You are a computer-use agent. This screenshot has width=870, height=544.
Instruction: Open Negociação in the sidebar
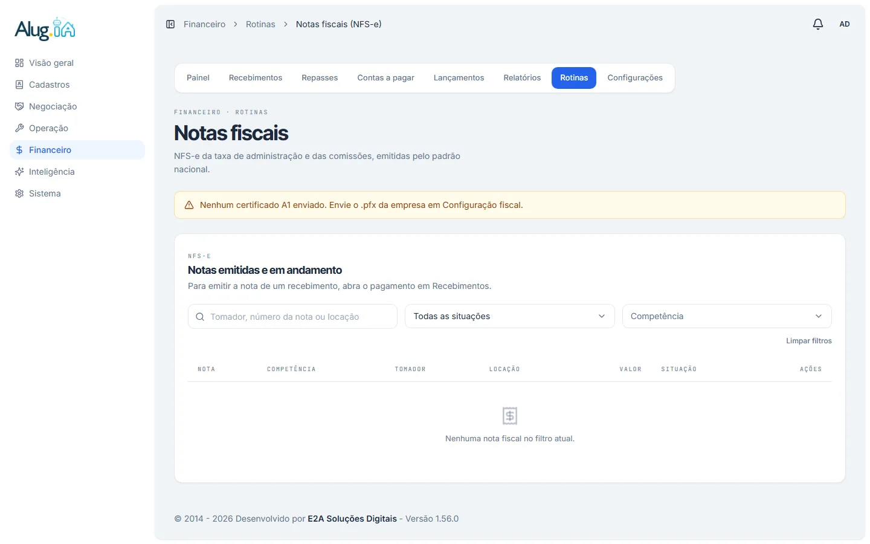pos(77,106)
